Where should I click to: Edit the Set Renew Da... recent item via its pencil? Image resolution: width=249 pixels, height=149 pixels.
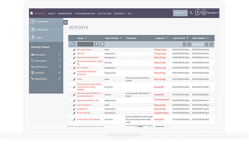tap(59, 67)
